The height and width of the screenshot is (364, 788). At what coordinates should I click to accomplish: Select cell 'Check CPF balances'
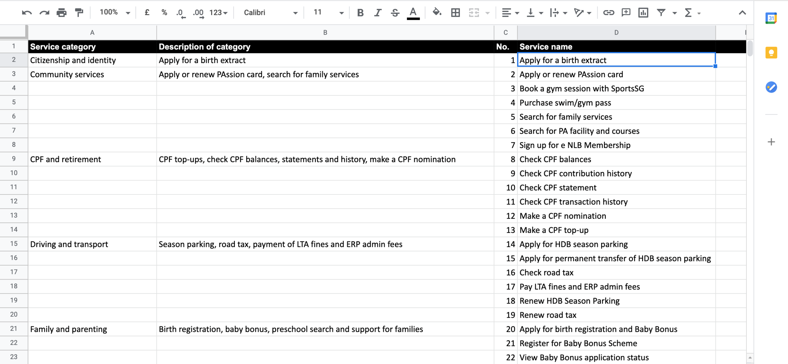coord(616,159)
